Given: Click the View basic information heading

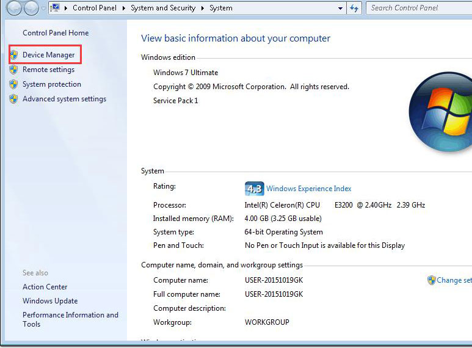Looking at the screenshot, I should pos(236,38).
